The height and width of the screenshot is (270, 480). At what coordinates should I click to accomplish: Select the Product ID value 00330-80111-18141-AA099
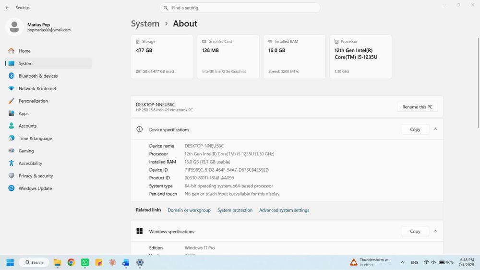[x=209, y=177]
